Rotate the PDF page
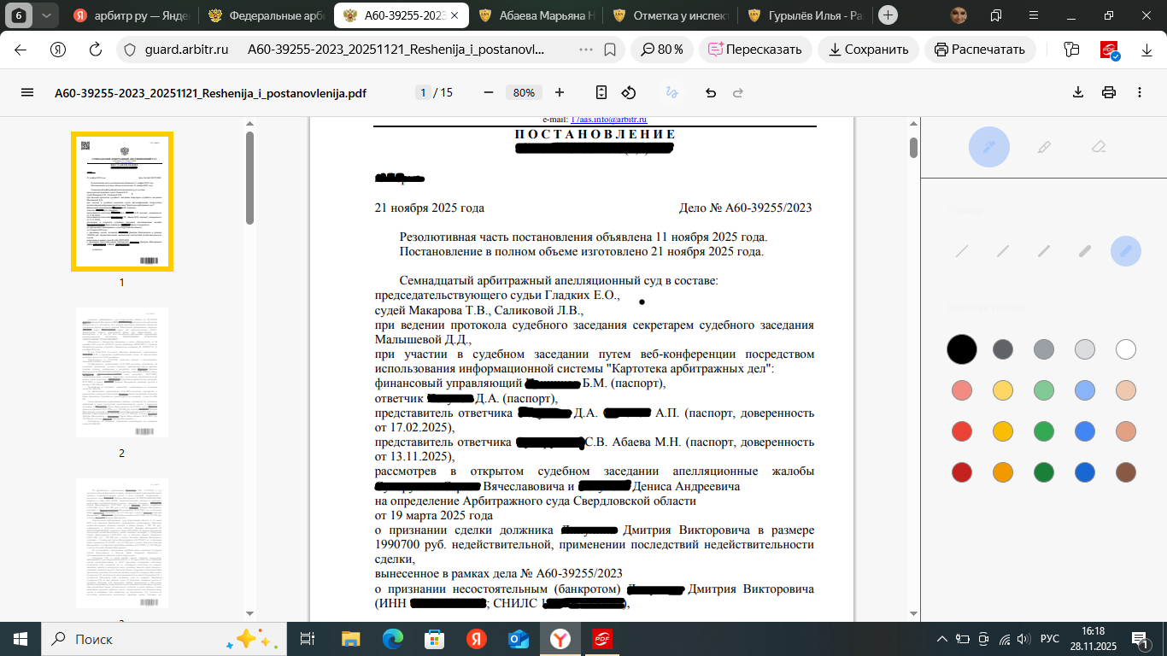The width and height of the screenshot is (1167, 656). coord(629,92)
